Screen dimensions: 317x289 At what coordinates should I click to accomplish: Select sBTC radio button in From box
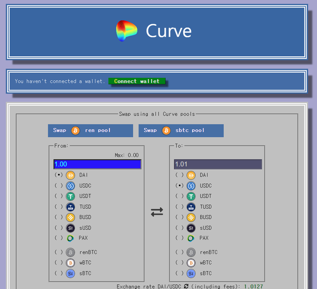tap(58, 273)
